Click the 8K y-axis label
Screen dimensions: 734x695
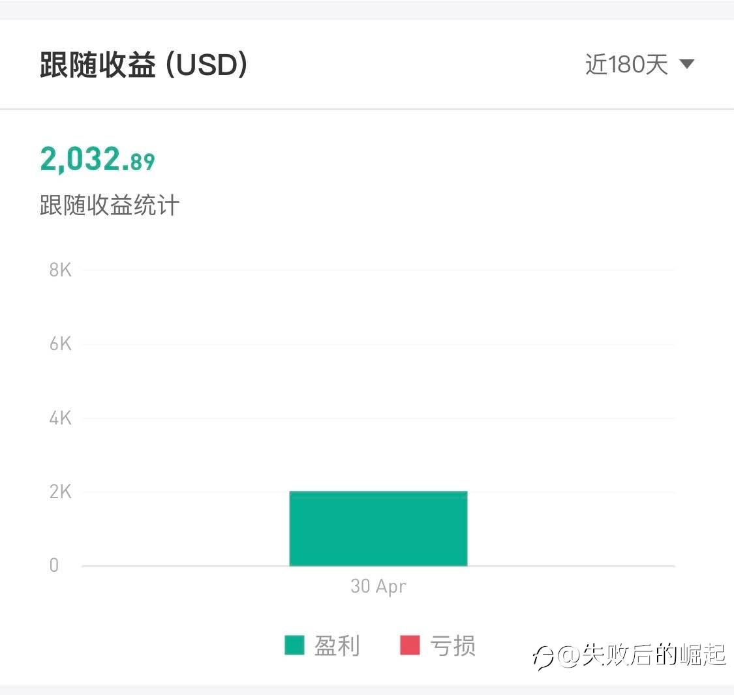[x=60, y=270]
